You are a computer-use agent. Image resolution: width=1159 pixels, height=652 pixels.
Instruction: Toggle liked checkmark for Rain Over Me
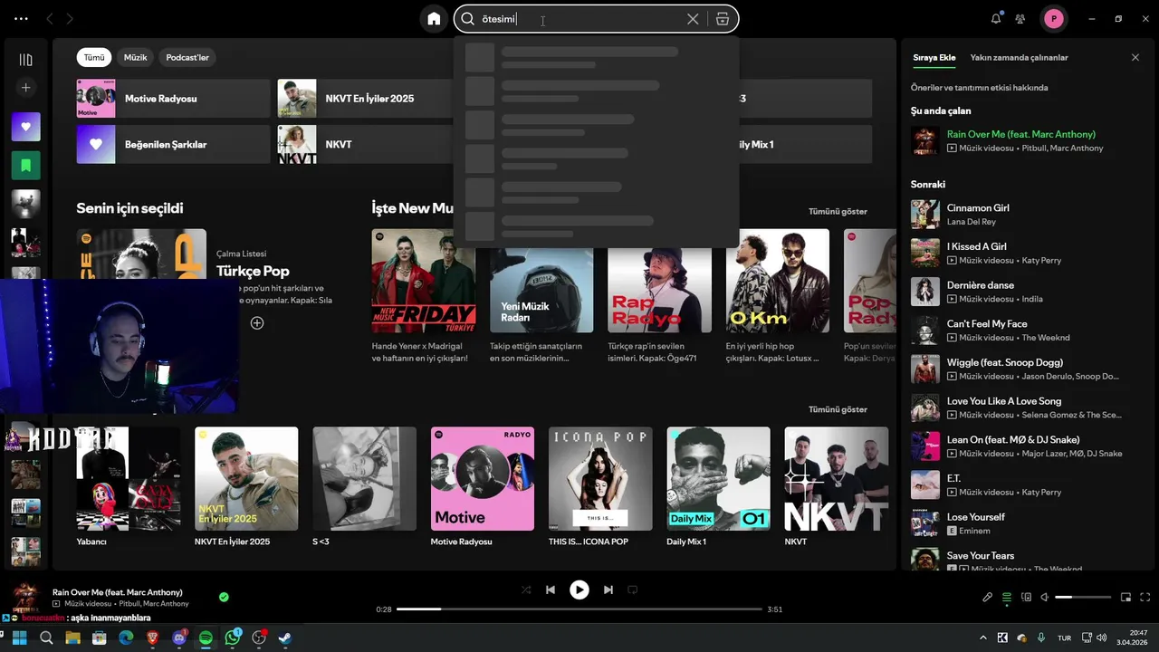pos(224,597)
